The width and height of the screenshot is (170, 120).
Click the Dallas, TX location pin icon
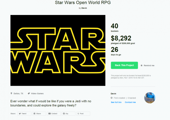11,93
